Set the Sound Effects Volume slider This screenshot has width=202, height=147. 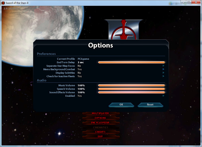(x=131, y=93)
